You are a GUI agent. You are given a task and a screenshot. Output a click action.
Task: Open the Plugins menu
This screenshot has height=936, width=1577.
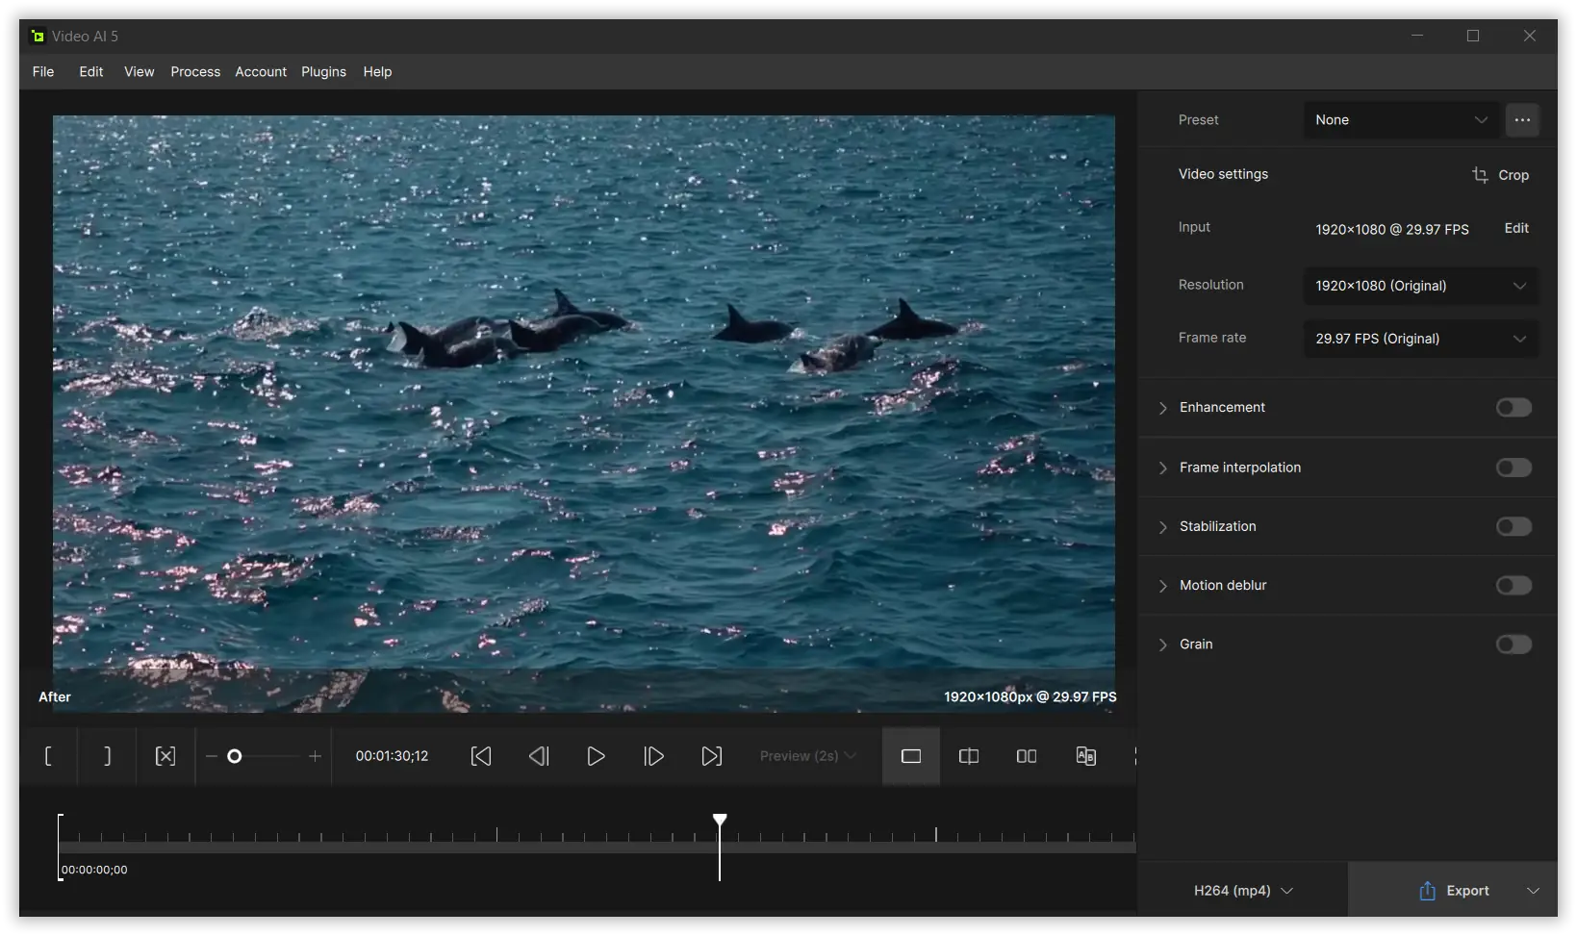[323, 72]
